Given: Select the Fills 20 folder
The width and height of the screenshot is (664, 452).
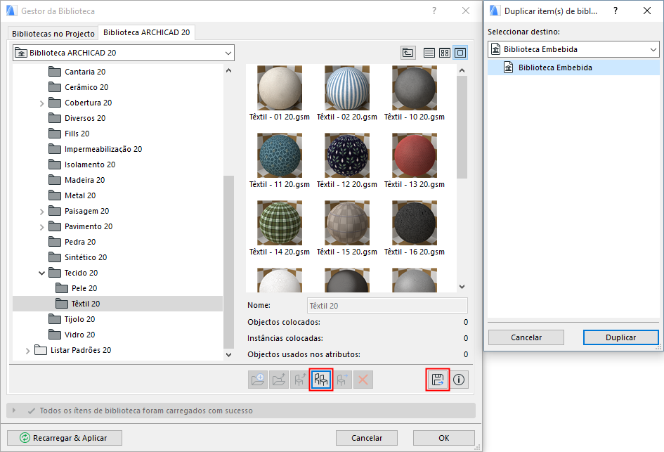Looking at the screenshot, I should [x=77, y=134].
